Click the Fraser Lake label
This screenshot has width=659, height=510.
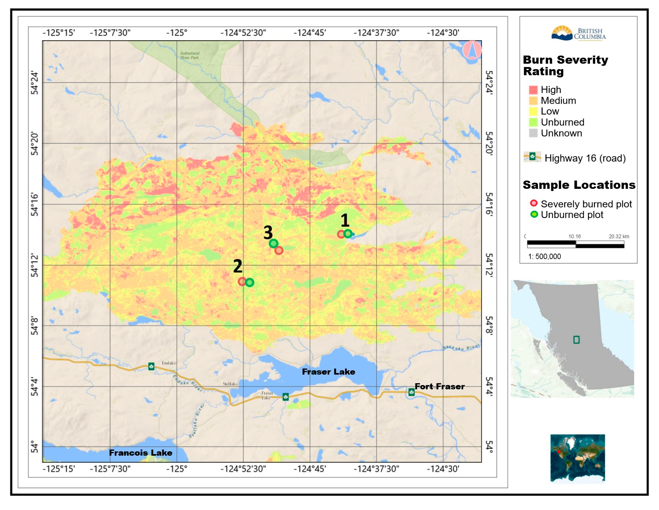point(328,372)
